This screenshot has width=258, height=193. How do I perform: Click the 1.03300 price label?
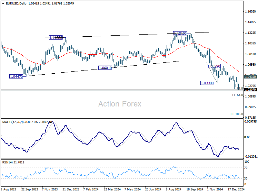(207, 83)
